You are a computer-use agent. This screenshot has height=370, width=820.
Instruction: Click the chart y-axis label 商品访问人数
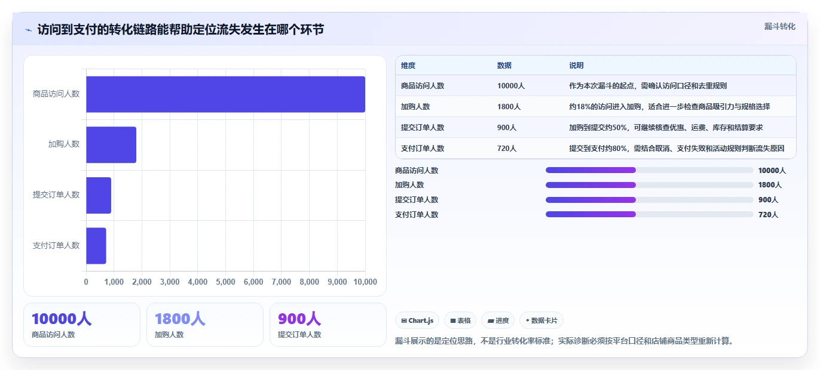pos(56,94)
